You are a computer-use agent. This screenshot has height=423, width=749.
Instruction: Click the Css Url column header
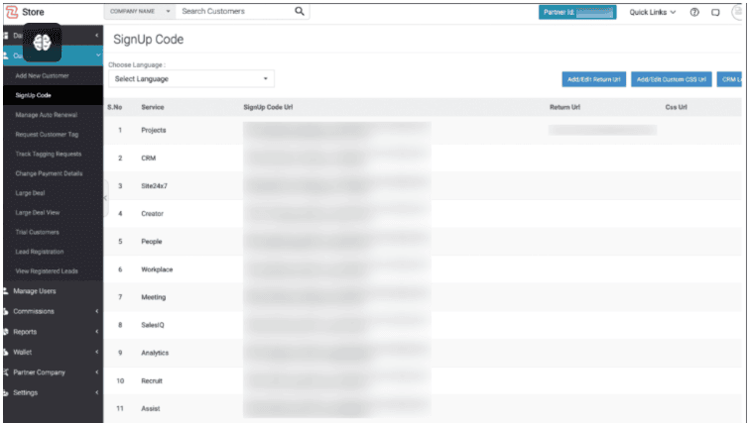click(x=676, y=107)
